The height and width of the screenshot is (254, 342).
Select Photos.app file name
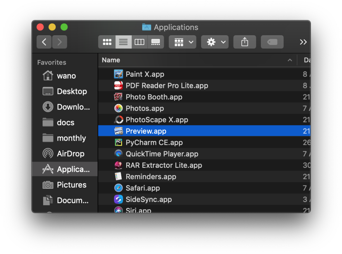[x=145, y=109]
